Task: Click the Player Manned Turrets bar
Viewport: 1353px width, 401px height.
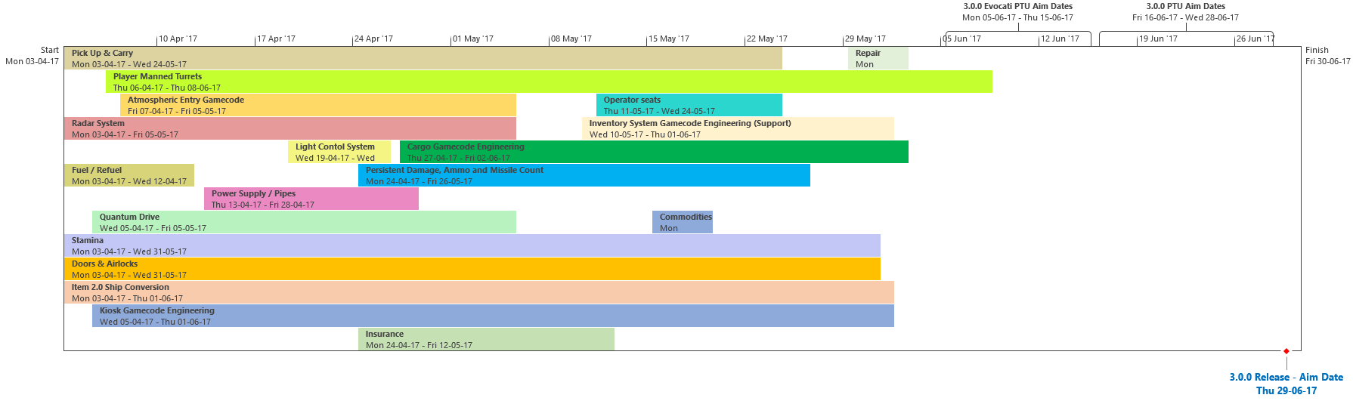Action: click(x=549, y=82)
